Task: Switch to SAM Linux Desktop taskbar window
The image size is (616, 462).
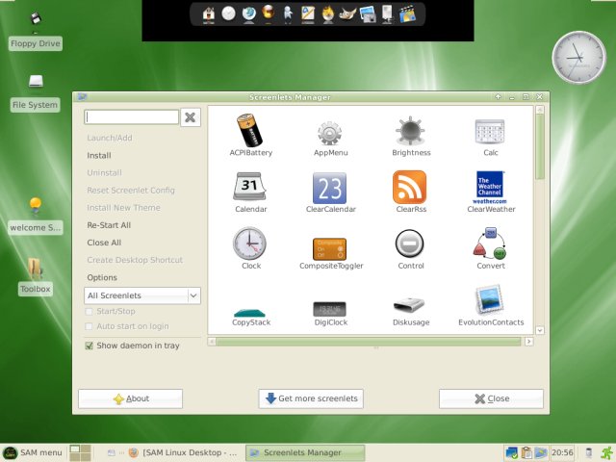Action: pyautogui.click(x=184, y=452)
